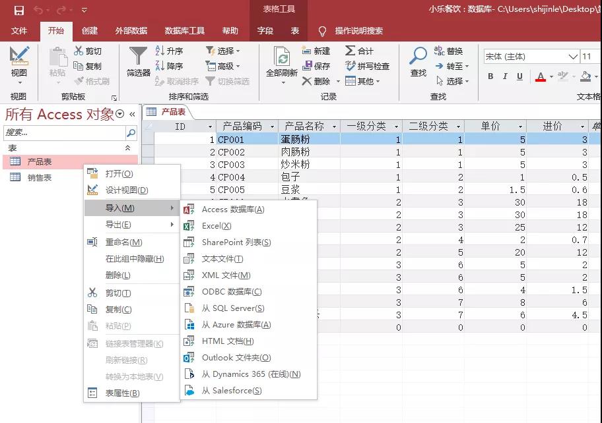Screen dimensions: 602x423
Task: Open the font name dropdown 宋体 (主体)
Action: tap(573, 57)
